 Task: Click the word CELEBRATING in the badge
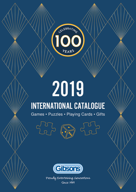[x=68, y=30]
